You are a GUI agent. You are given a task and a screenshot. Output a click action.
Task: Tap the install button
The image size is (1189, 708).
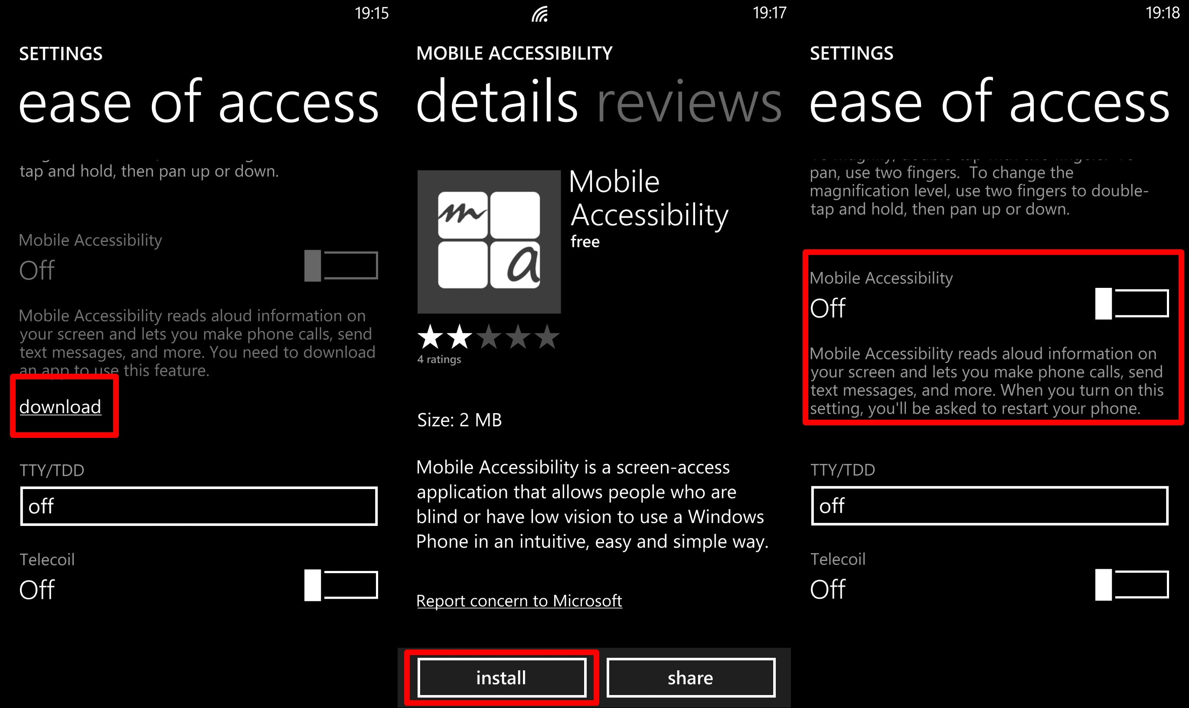click(x=501, y=678)
